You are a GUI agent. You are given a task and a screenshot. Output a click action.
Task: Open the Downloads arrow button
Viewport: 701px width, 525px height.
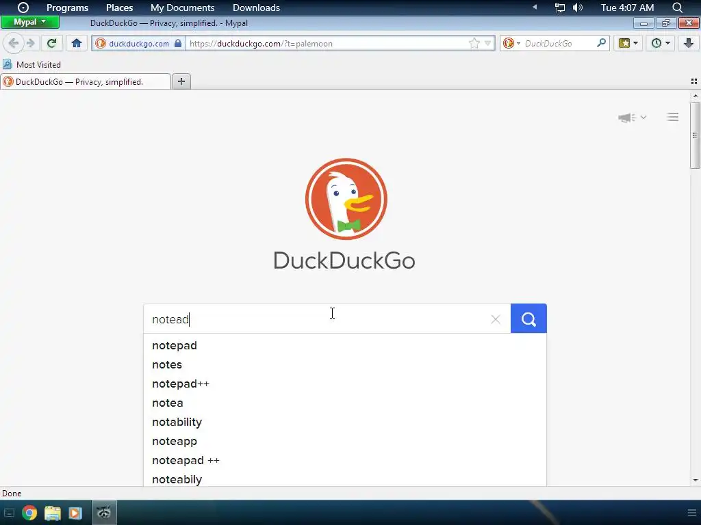[689, 43]
